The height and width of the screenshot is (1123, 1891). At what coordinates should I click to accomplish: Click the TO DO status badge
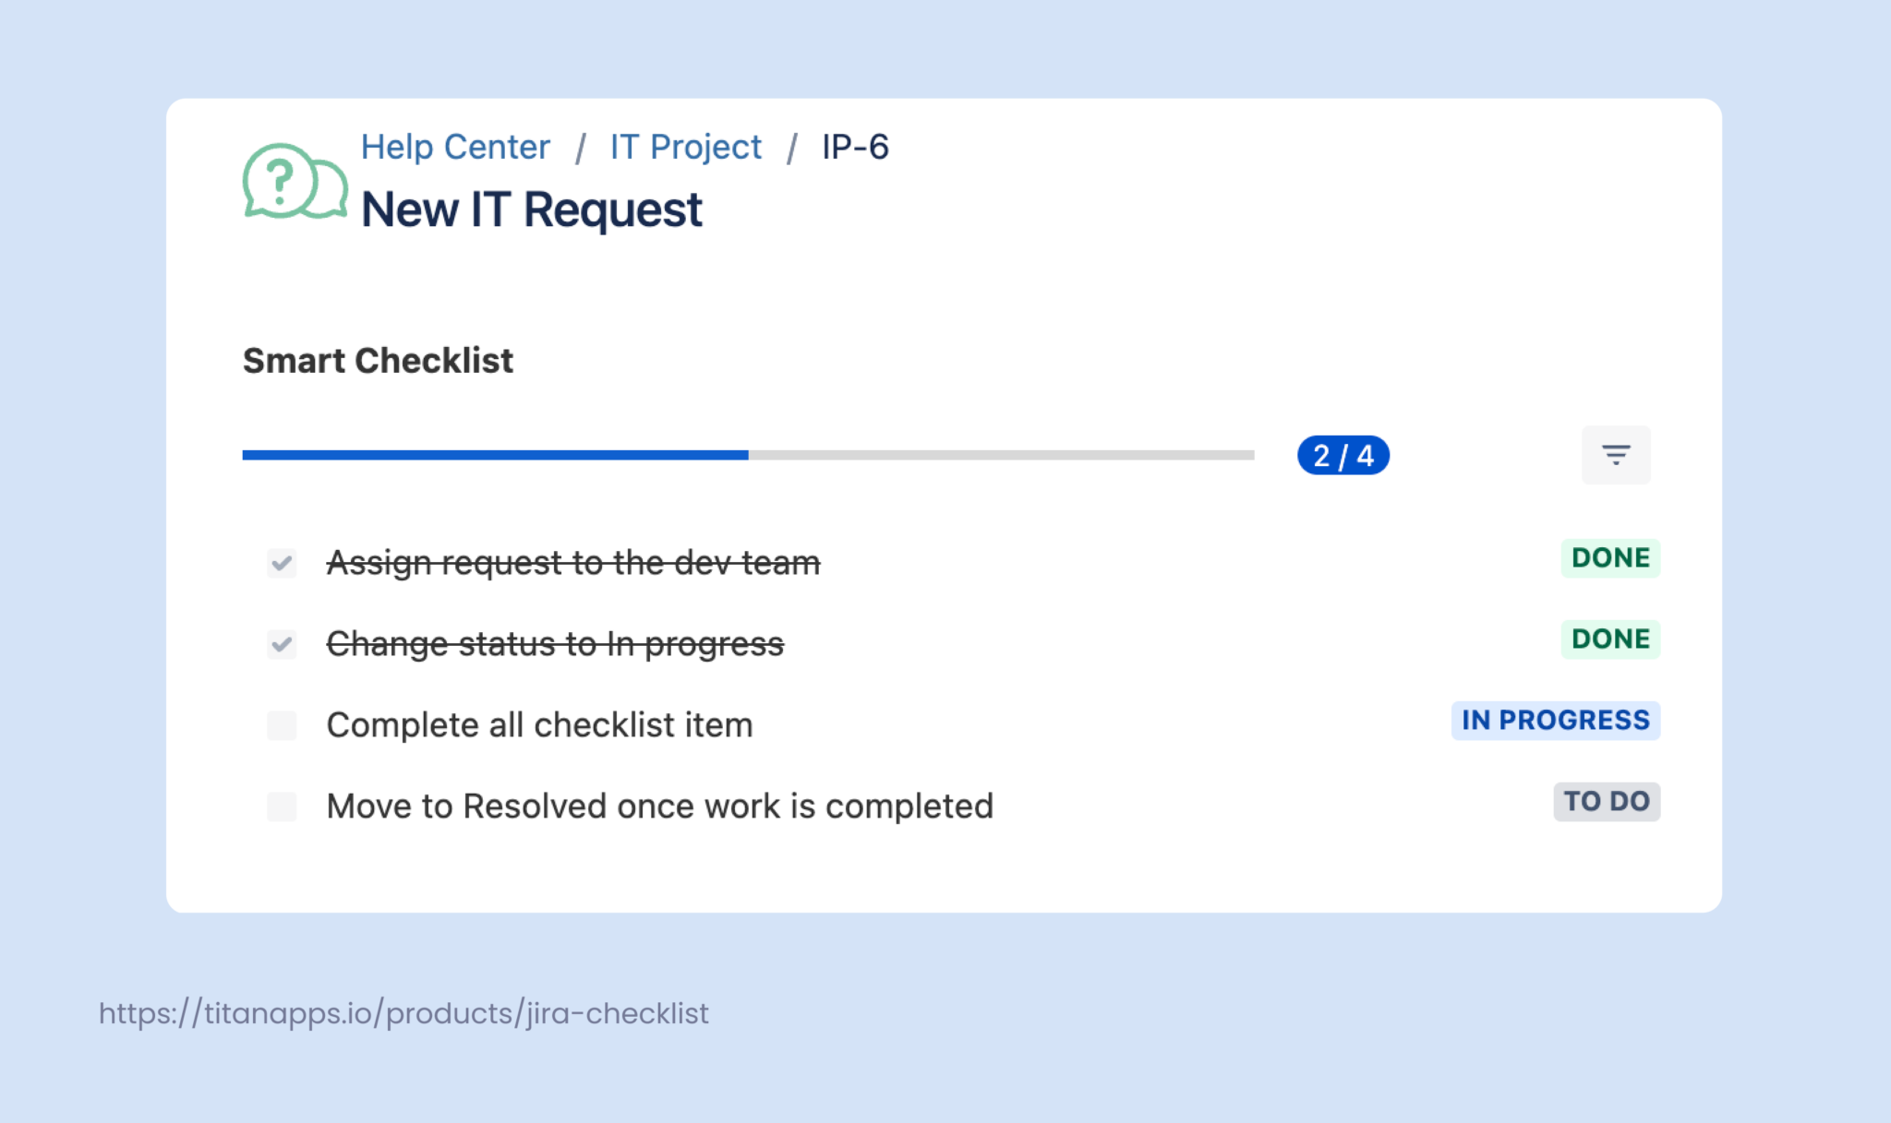1607,802
